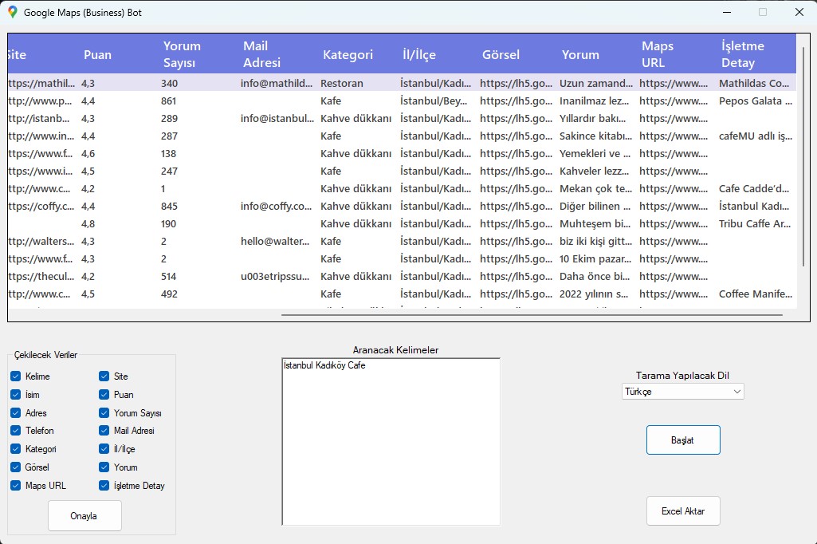
Task: Click the horizontal scrollbar of the results table
Action: coord(532,315)
